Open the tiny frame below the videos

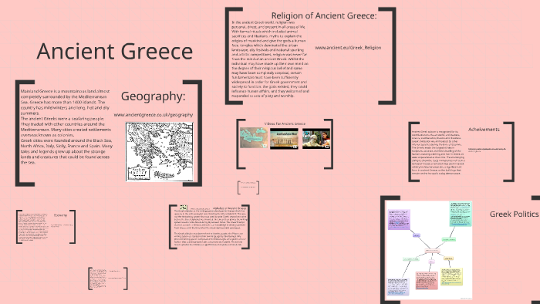coord(248,187)
